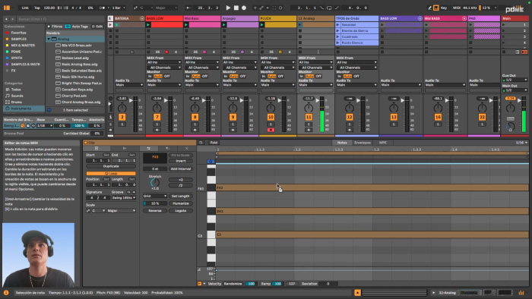Collapse the Analog folder in browser
Viewport: 532px width, 299px height.
coord(49,39)
